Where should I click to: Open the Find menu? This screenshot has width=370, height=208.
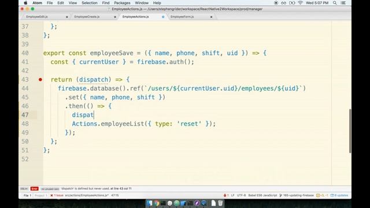click(106, 3)
